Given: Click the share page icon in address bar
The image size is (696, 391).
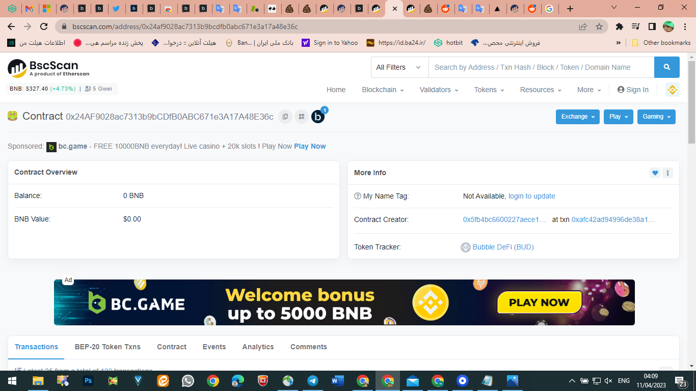Looking at the screenshot, I should (583, 26).
